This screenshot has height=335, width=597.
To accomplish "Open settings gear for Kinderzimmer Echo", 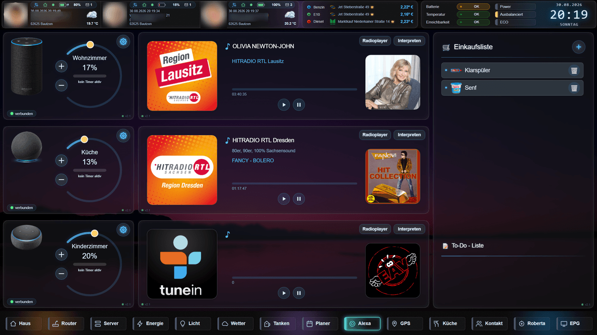I will tap(123, 230).
